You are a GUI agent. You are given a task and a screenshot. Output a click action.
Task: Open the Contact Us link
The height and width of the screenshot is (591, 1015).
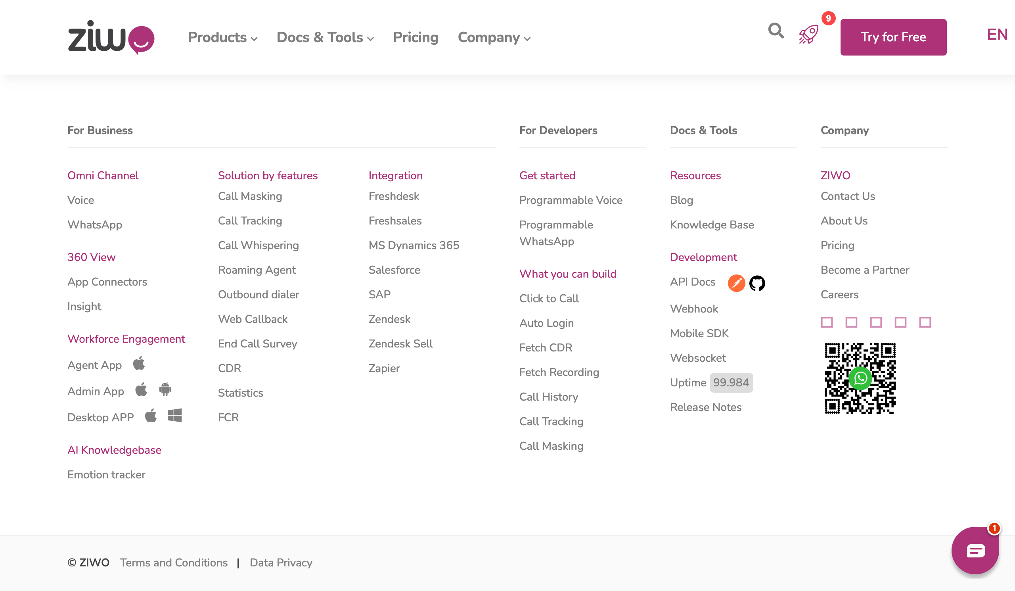(848, 196)
